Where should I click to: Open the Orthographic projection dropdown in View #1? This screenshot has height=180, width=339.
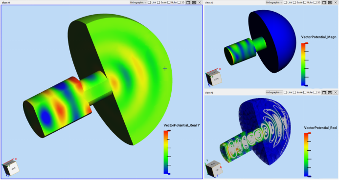(x=138, y=2)
